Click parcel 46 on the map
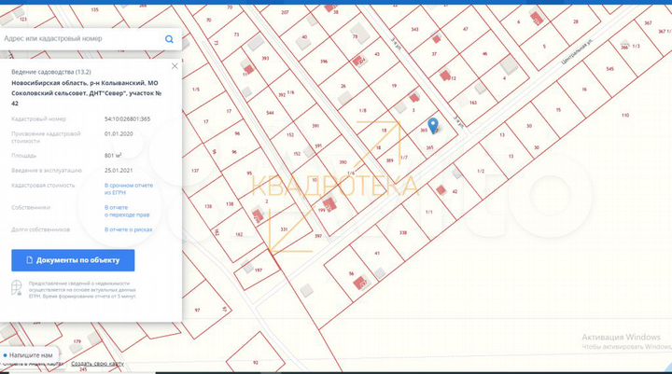 tap(484, 54)
